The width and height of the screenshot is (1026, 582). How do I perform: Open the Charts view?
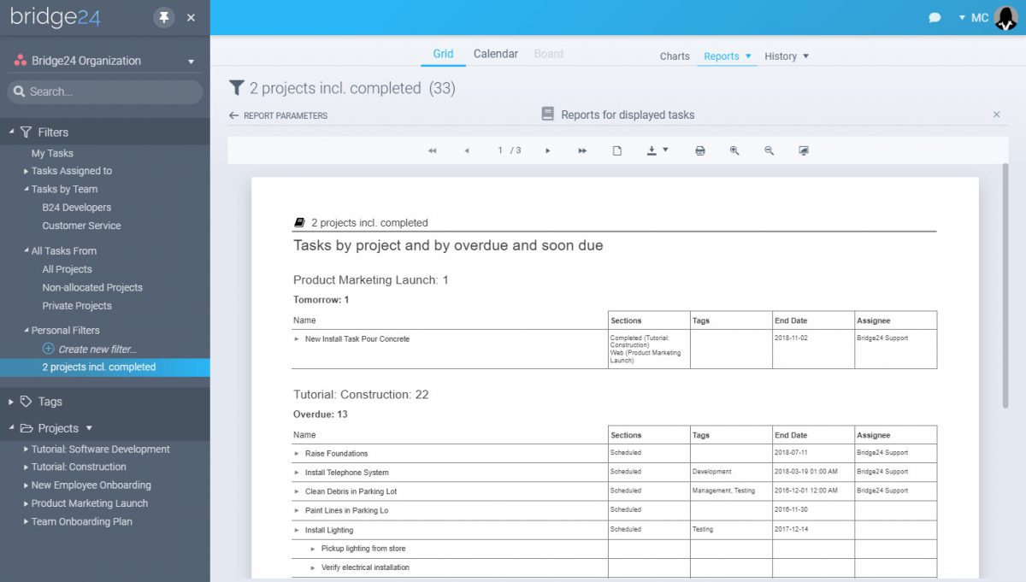[x=675, y=56]
